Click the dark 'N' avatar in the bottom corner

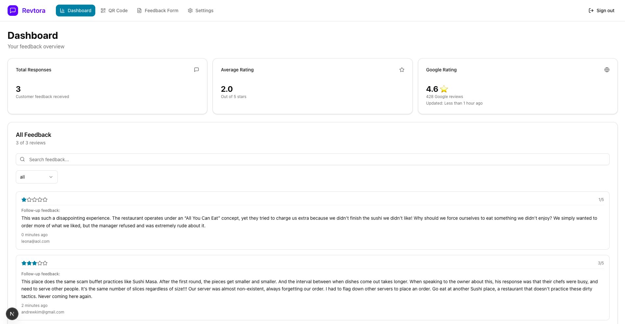(12, 313)
